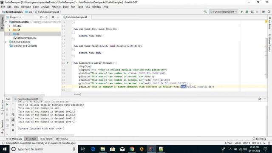Open Search Everywhere magnifier icon
Screen dimensions: 272x153
click(x=269, y=12)
